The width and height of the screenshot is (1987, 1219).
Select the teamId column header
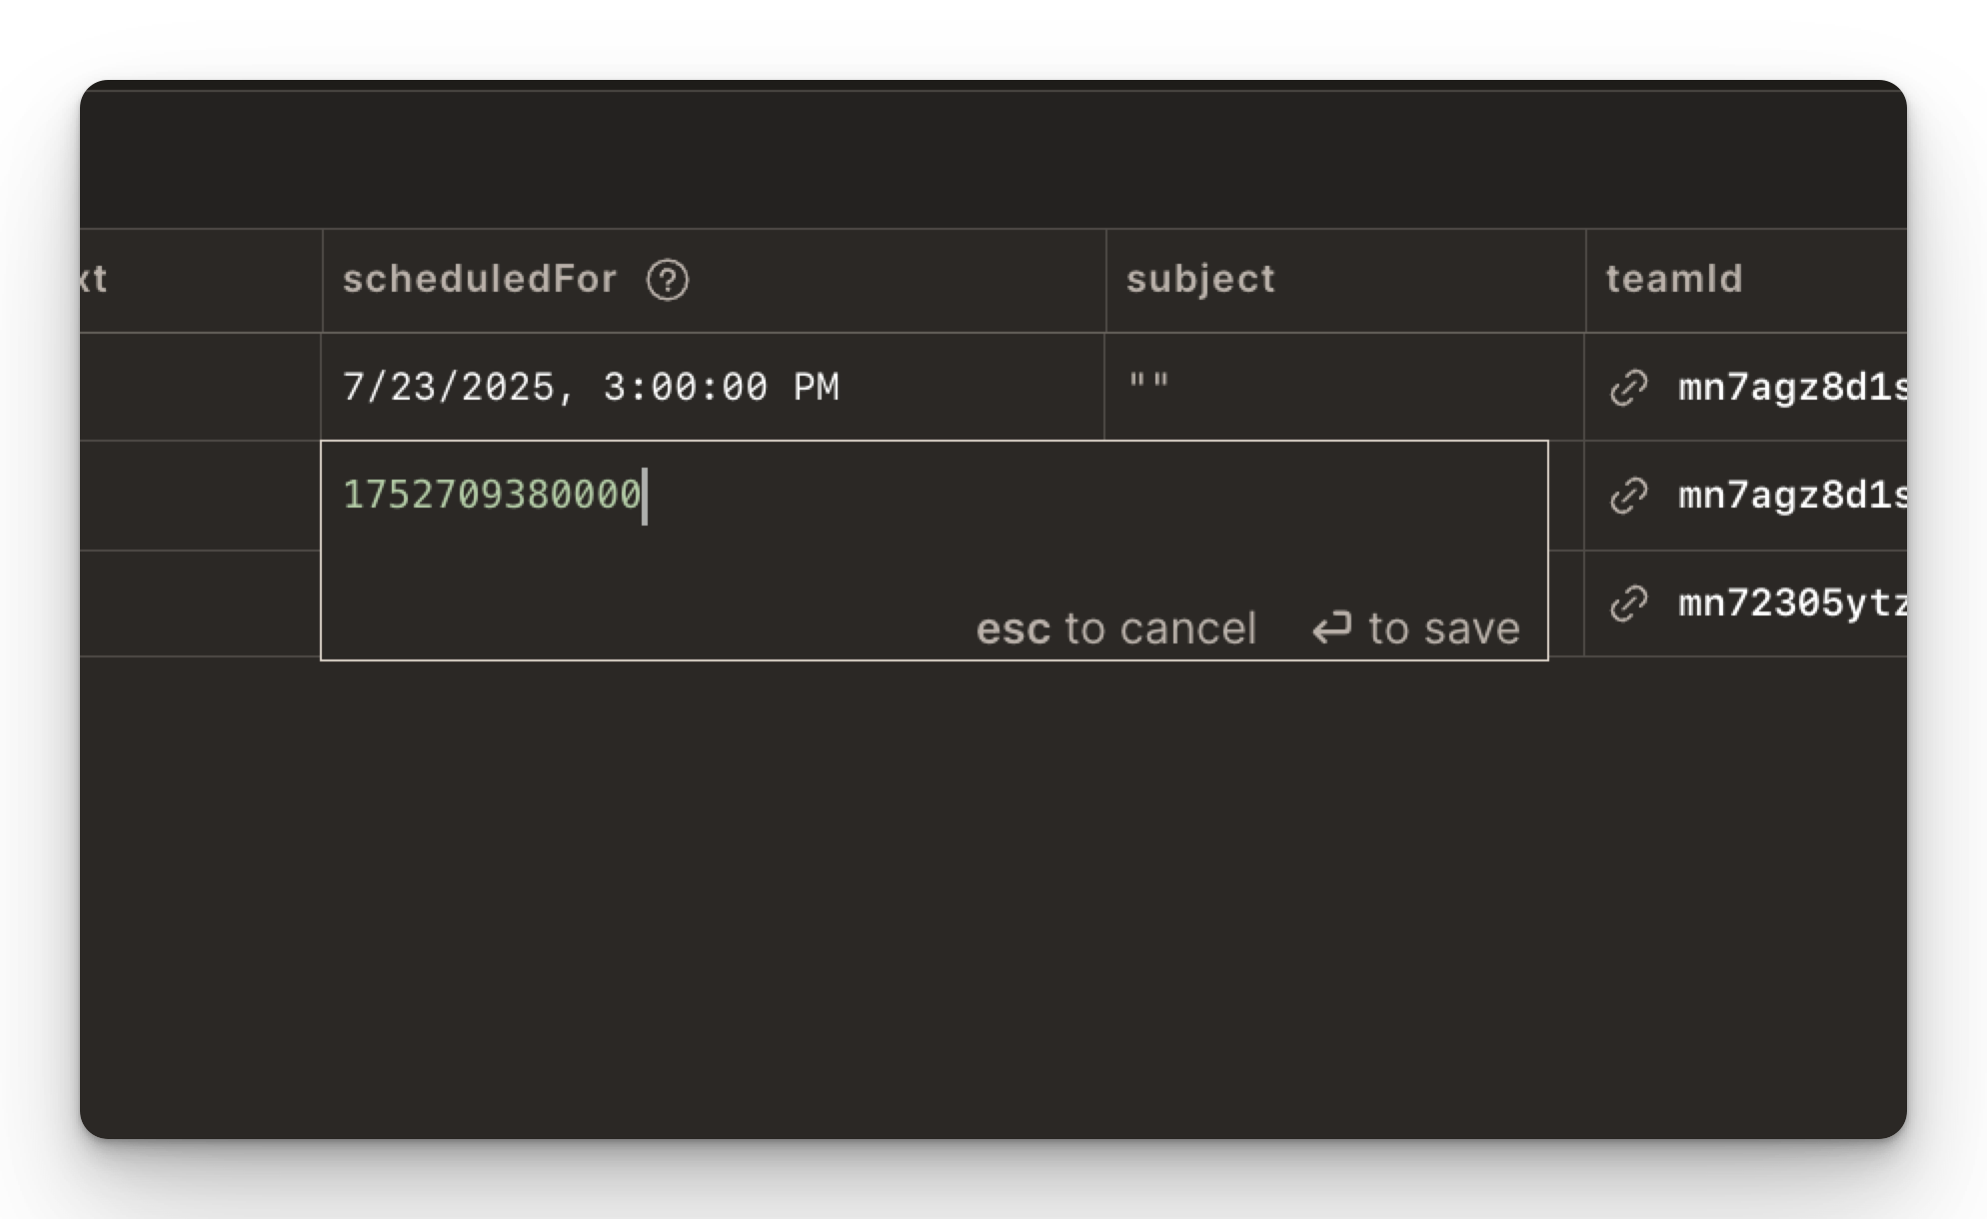pos(1746,280)
